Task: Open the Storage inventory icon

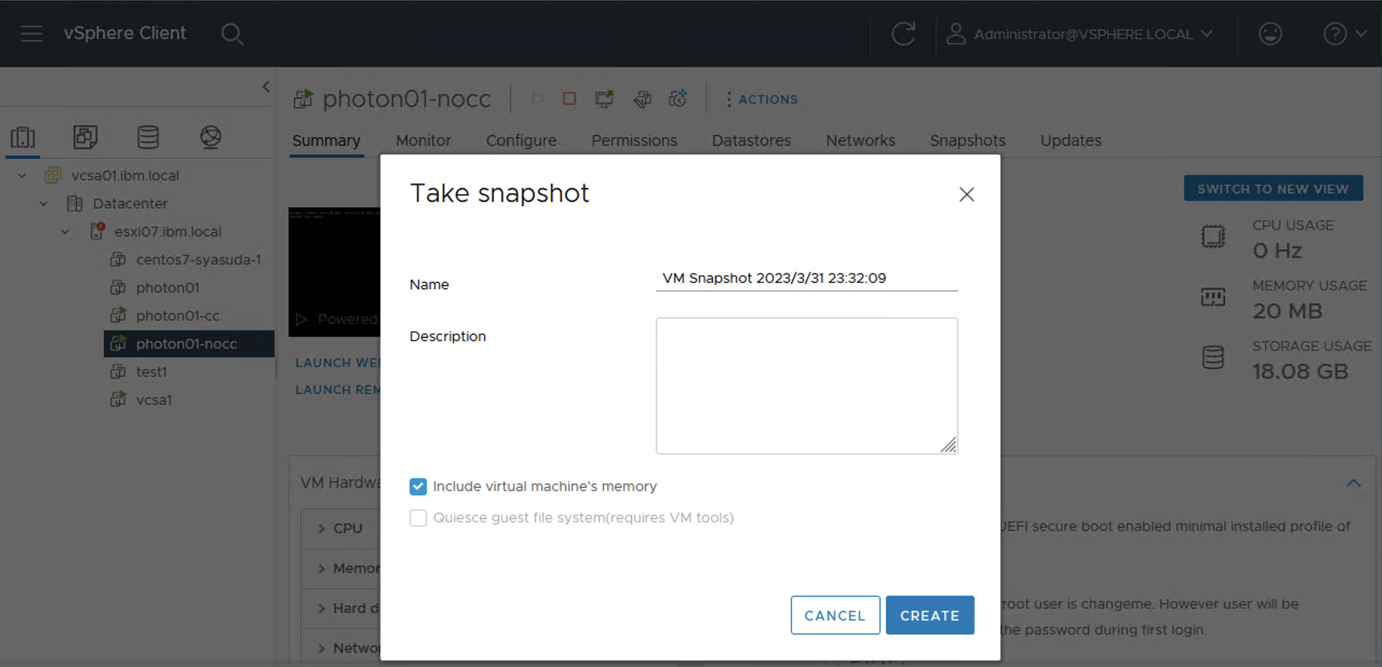Action: (x=148, y=137)
